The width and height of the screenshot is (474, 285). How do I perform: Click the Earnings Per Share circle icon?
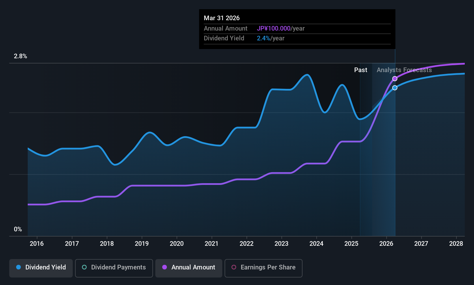tap(234, 267)
